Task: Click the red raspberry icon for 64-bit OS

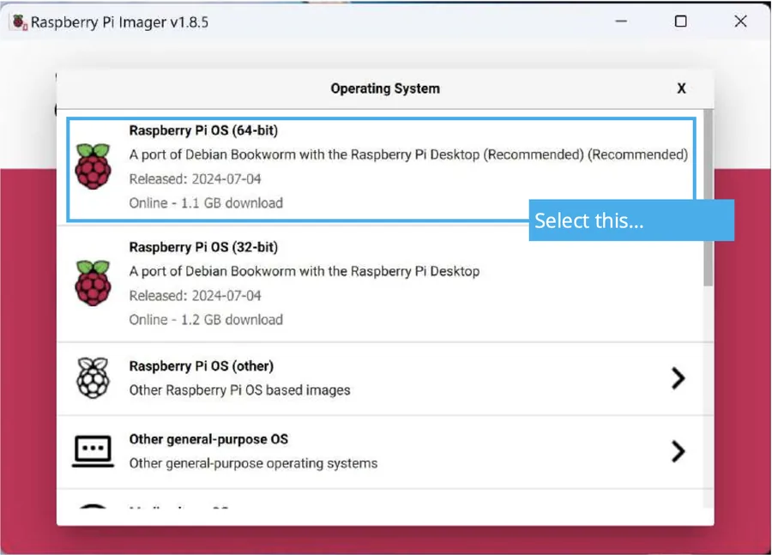Action: pyautogui.click(x=93, y=166)
